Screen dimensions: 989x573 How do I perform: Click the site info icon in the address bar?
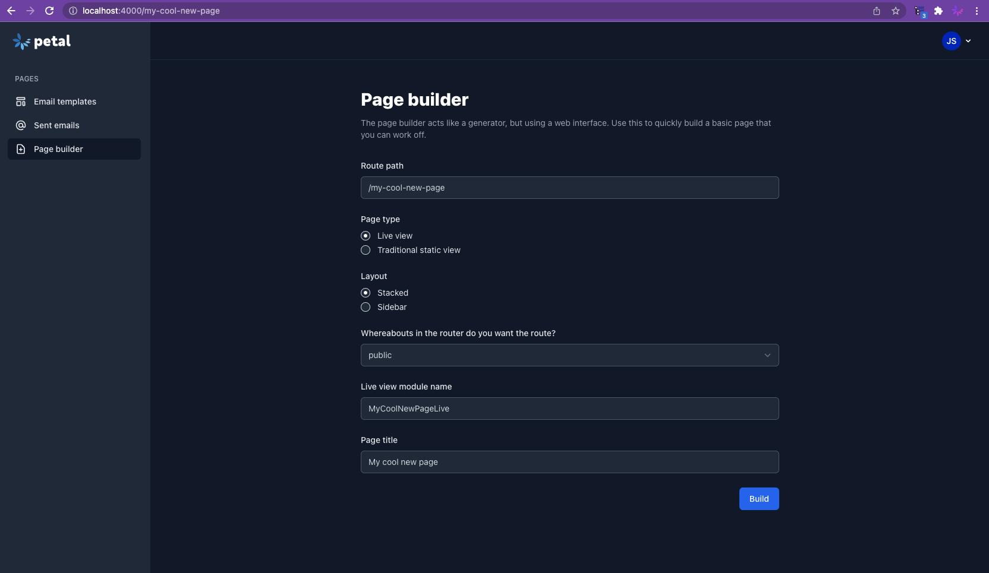[73, 11]
